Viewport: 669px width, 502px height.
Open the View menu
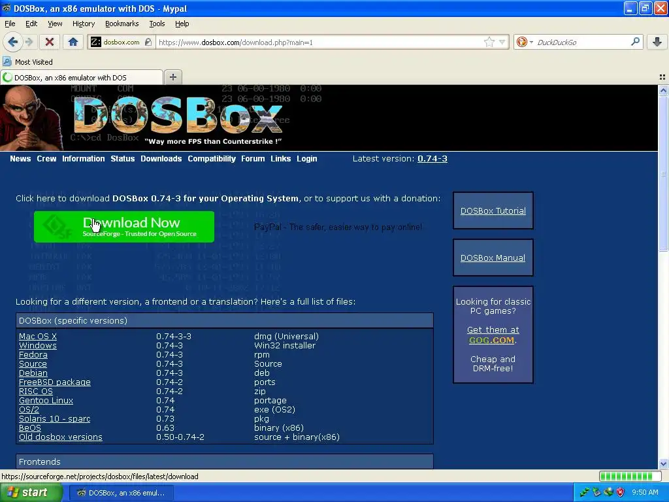[55, 24]
